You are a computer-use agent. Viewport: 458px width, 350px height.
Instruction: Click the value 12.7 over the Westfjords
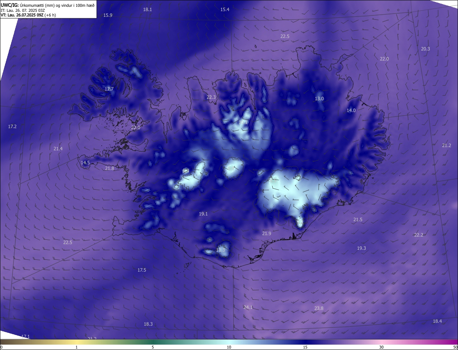coord(109,89)
